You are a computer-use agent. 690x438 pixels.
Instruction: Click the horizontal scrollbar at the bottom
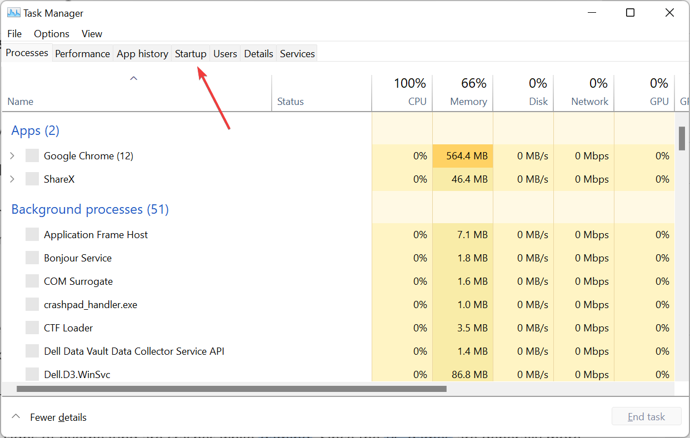pyautogui.click(x=233, y=389)
